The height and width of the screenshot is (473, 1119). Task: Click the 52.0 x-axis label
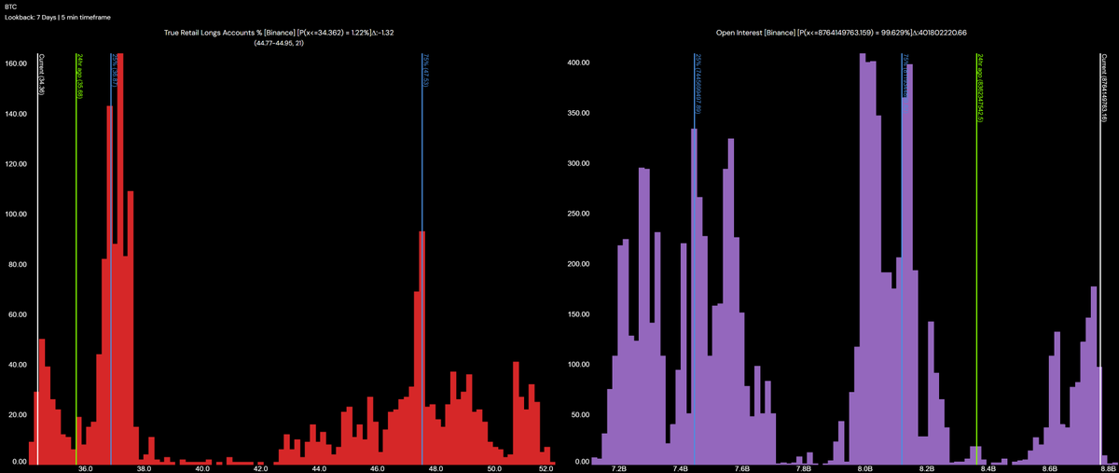[x=547, y=469]
